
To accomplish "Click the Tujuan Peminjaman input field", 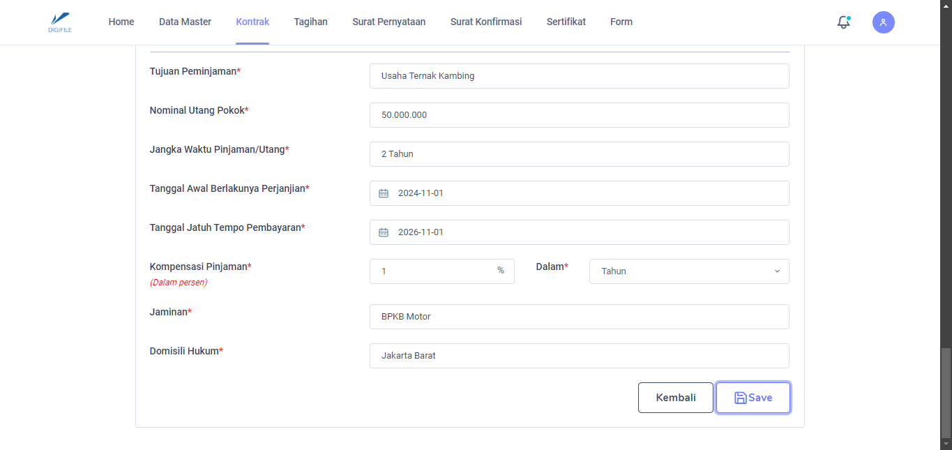I will click(x=579, y=76).
